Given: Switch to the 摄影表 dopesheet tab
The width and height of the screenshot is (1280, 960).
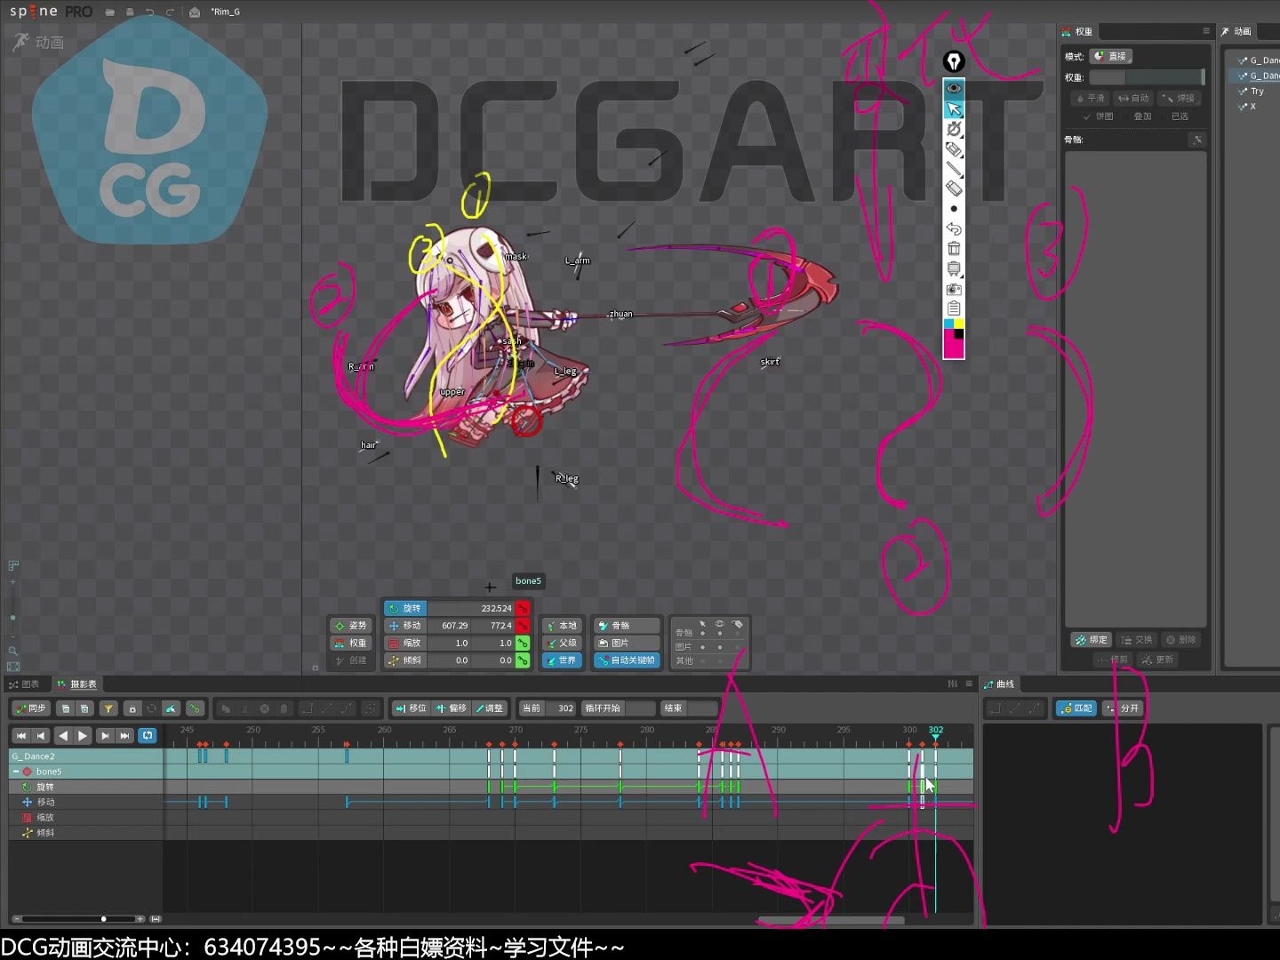Looking at the screenshot, I should click(77, 684).
